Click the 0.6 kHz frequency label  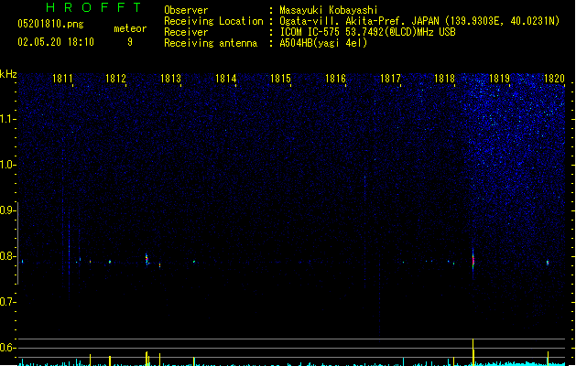coord(7,348)
